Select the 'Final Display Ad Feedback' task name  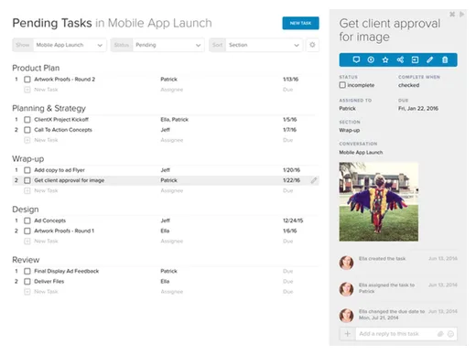click(66, 271)
